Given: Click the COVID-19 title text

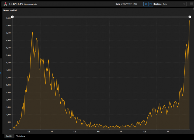Looking at the screenshot, I should (x=16, y=4).
